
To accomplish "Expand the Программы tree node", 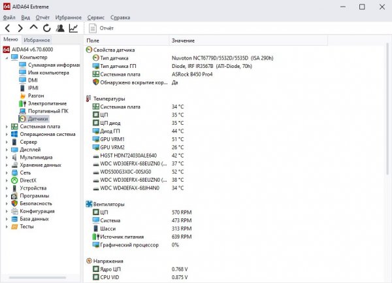I will click(7, 196).
